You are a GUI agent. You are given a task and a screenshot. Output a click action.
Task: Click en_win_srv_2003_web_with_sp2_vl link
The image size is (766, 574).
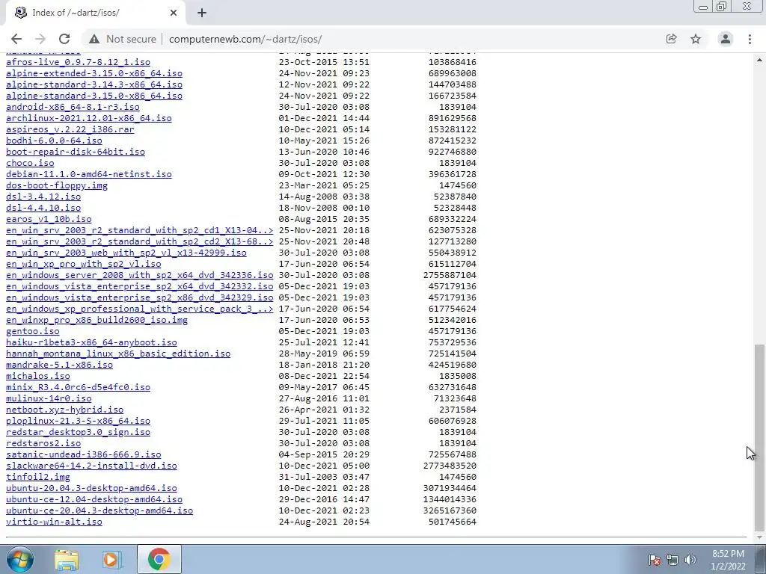(x=126, y=253)
